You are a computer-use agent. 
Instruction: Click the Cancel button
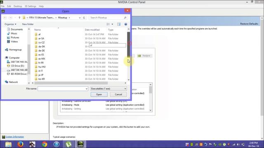click(118, 95)
